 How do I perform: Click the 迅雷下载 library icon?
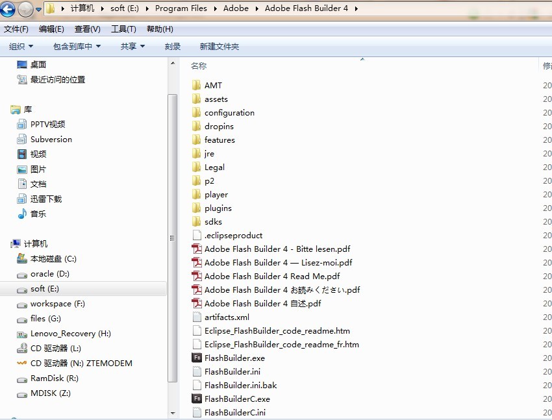pyautogui.click(x=22, y=199)
